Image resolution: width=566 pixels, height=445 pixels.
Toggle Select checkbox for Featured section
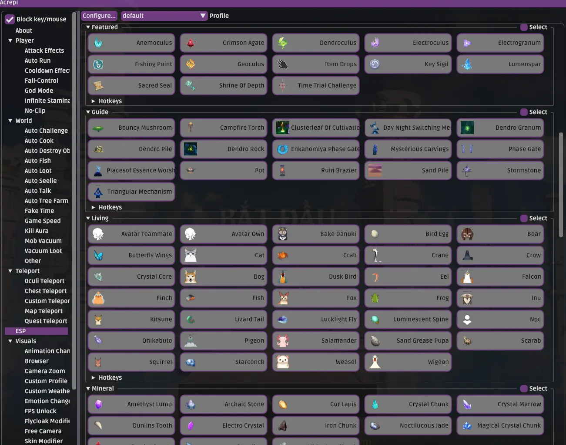click(x=524, y=27)
